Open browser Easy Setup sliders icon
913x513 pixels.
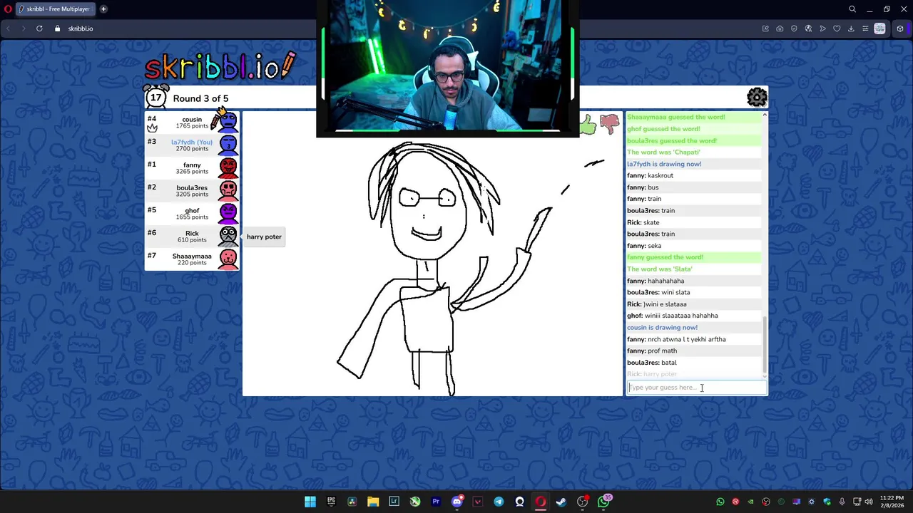pos(865,28)
